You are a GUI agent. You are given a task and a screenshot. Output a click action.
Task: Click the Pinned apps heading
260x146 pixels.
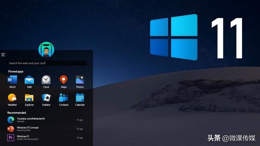[x=16, y=71]
